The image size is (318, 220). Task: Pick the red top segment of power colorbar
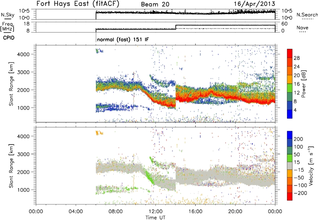point(290,53)
